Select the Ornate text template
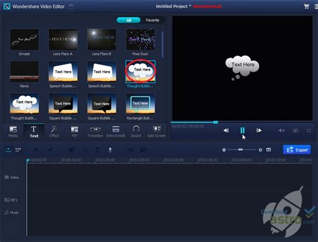 [x=24, y=42]
